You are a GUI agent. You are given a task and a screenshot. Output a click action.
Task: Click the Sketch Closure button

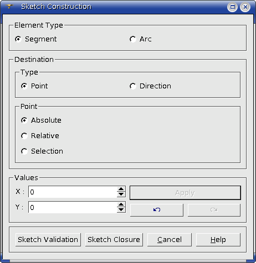[114, 240]
